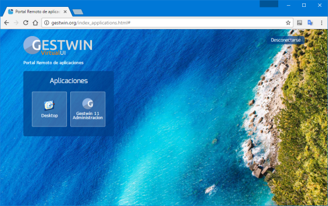Image resolution: width=328 pixels, height=206 pixels.
Task: Maximize the browser window
Action: coord(304,5)
